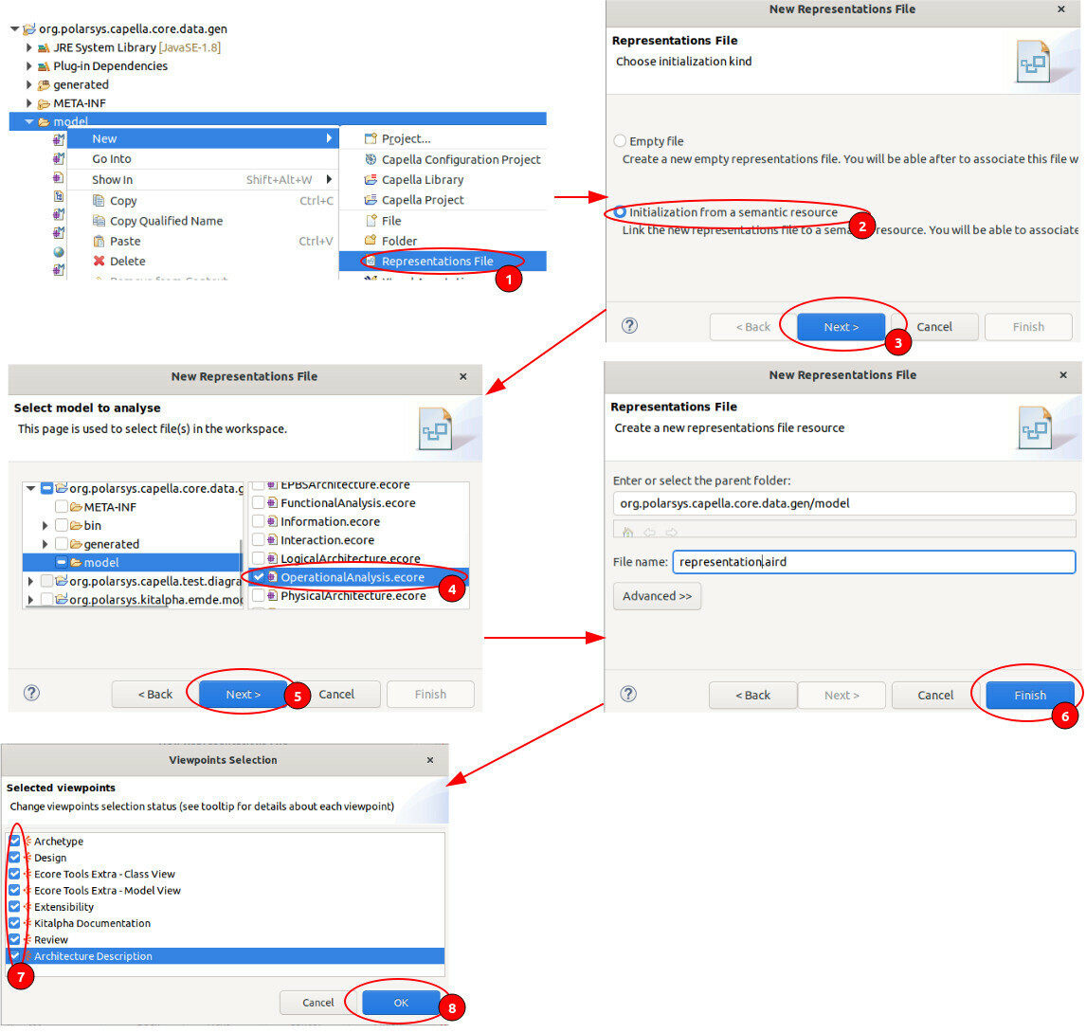
Task: Expand the JRE System Library node
Action: point(29,47)
